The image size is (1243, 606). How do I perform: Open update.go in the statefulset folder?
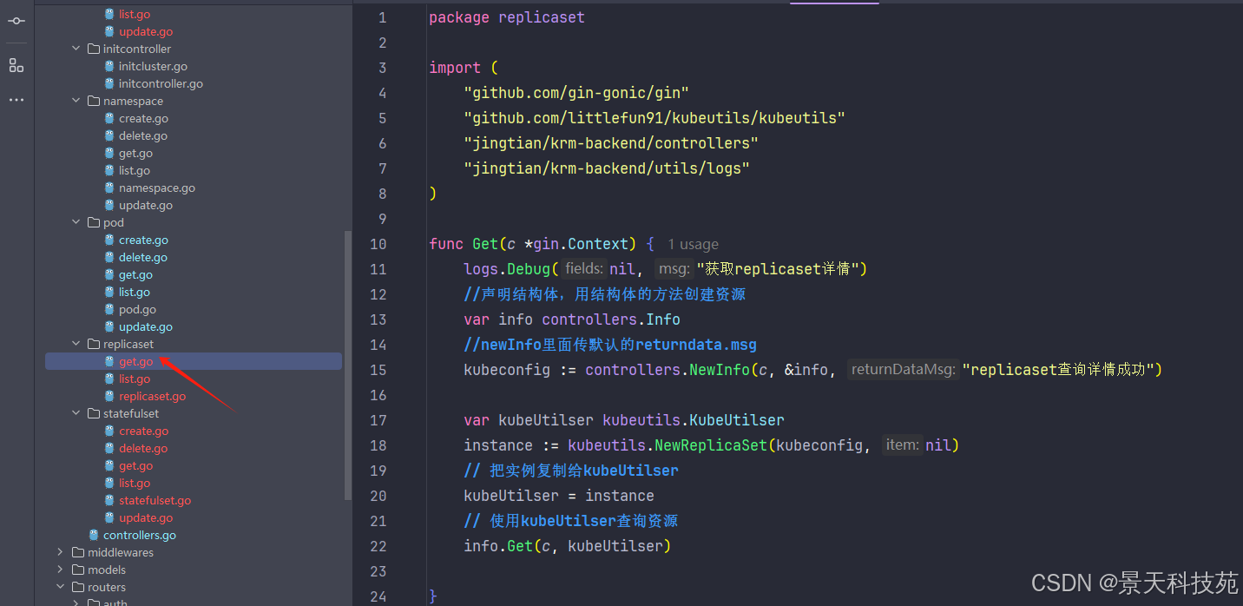click(x=146, y=517)
